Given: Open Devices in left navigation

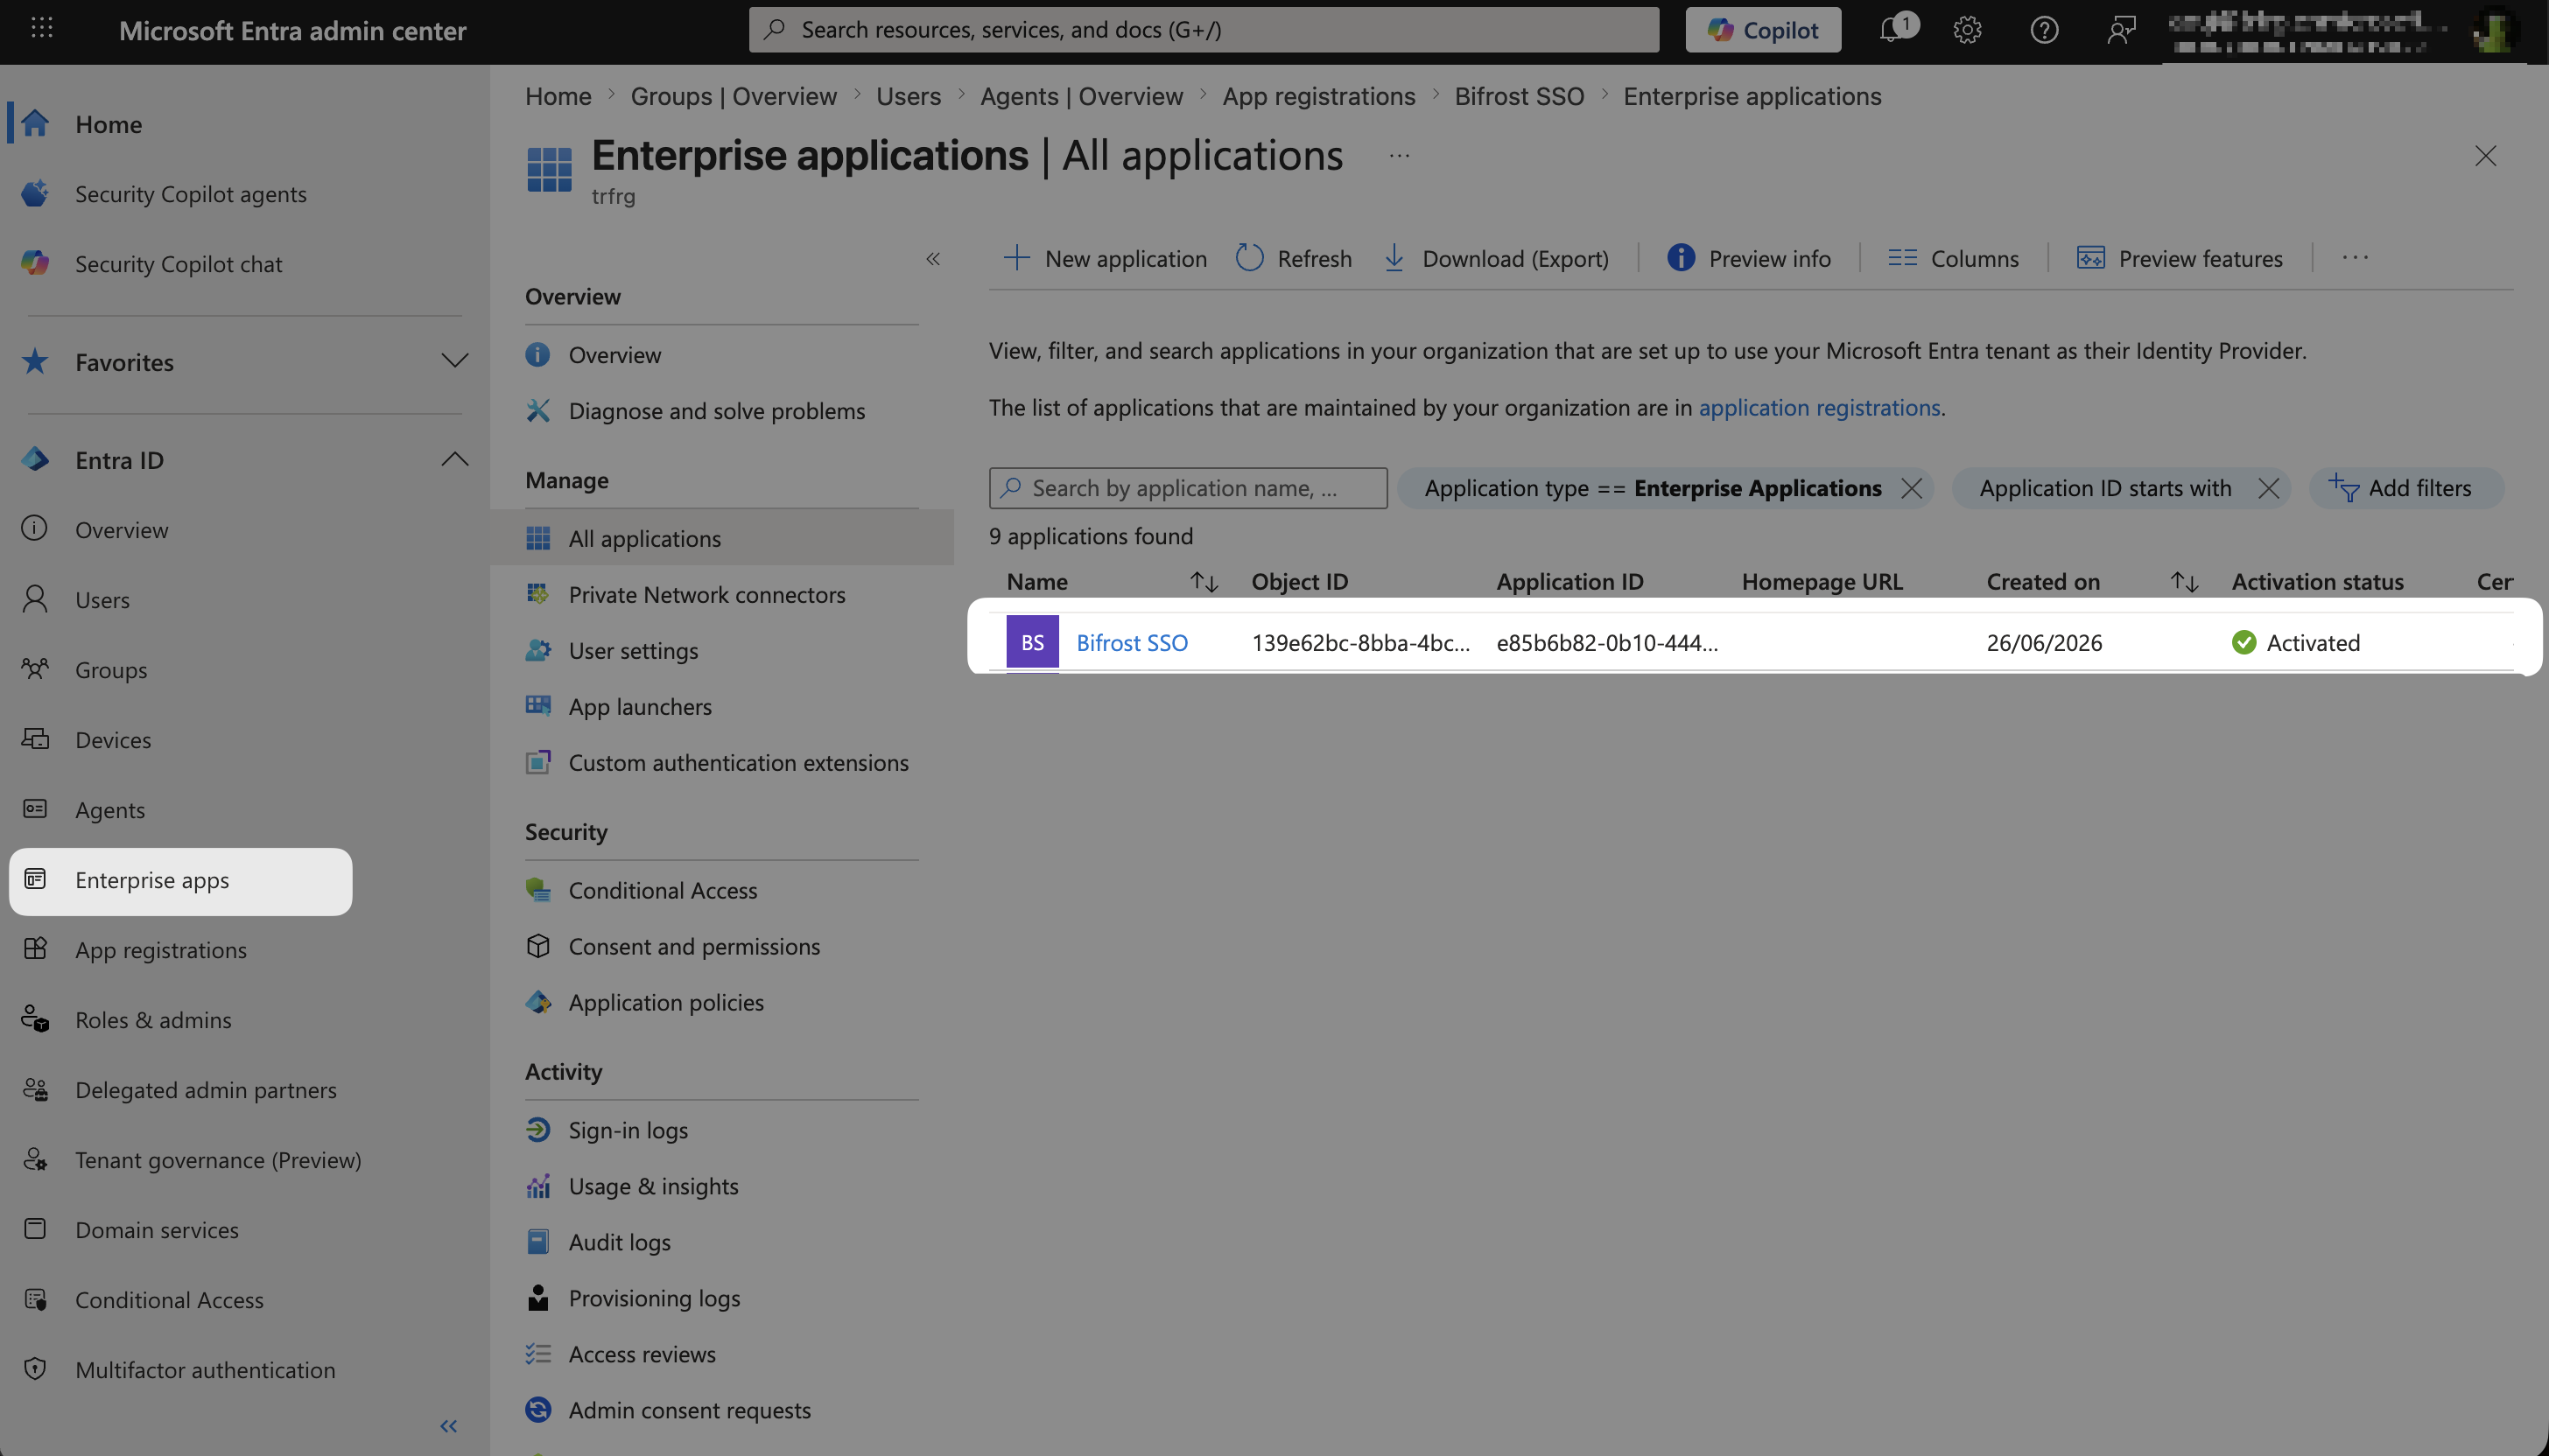Looking at the screenshot, I should coord(113,740).
